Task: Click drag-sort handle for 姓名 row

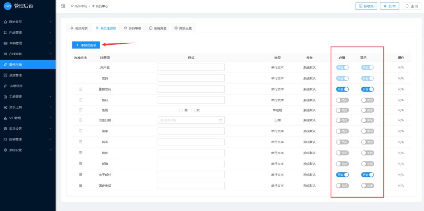Action: click(81, 100)
